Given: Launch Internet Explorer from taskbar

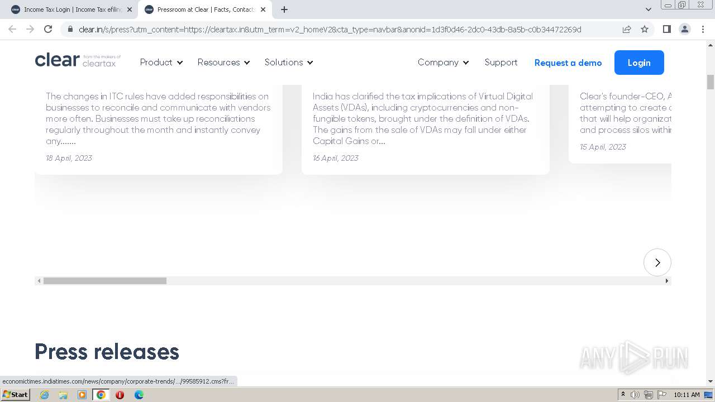Looking at the screenshot, I should [x=44, y=395].
